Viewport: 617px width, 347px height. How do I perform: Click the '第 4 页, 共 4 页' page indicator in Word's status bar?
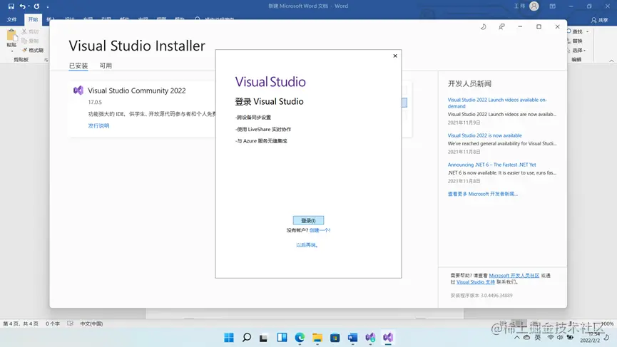pyautogui.click(x=21, y=323)
